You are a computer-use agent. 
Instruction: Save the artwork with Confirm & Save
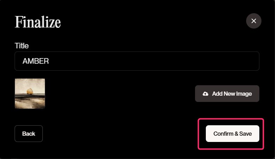(232, 134)
